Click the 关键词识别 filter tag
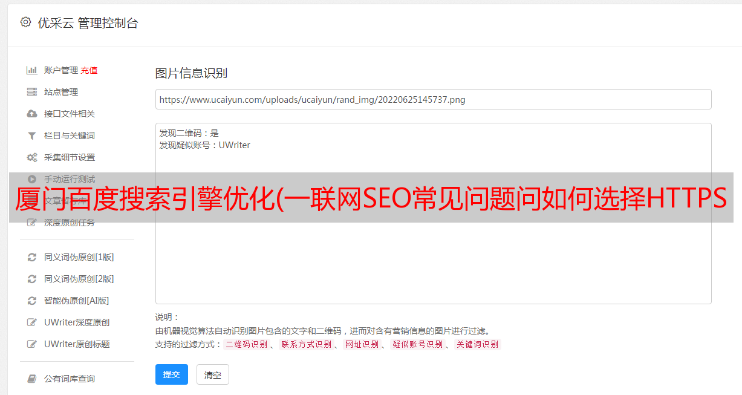This screenshot has width=742, height=395. pyautogui.click(x=477, y=344)
